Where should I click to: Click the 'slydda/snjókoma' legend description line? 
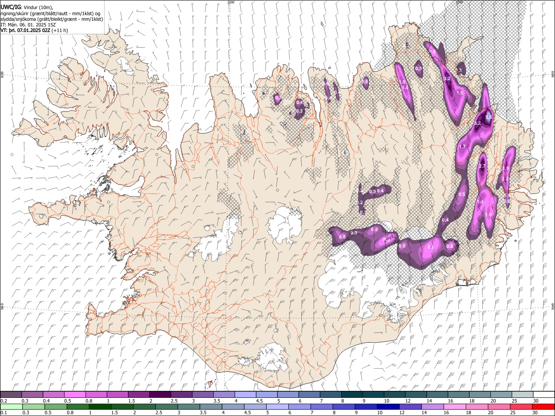tap(52, 19)
